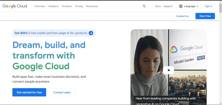Click Get started for free

coord(29,92)
